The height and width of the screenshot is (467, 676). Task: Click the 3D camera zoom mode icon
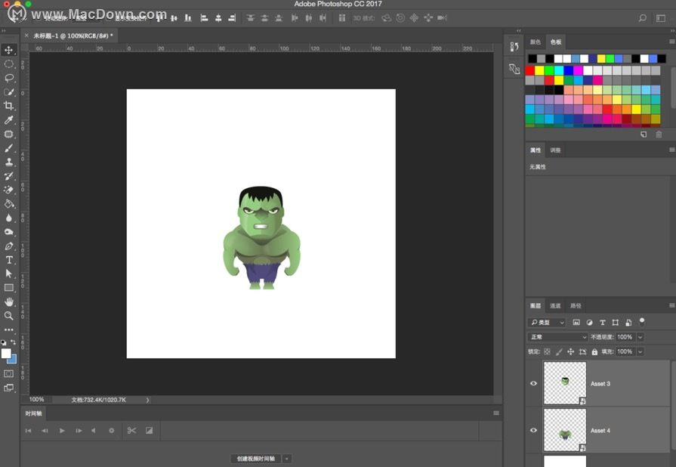[442, 18]
